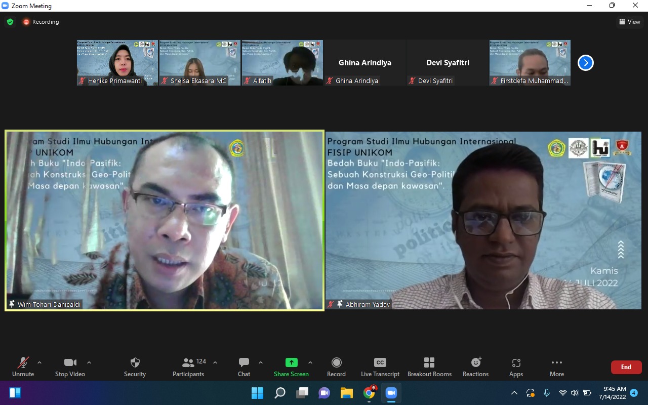Select Alfatih video thumbnail
Screen dimensions: 648x405
(282, 63)
